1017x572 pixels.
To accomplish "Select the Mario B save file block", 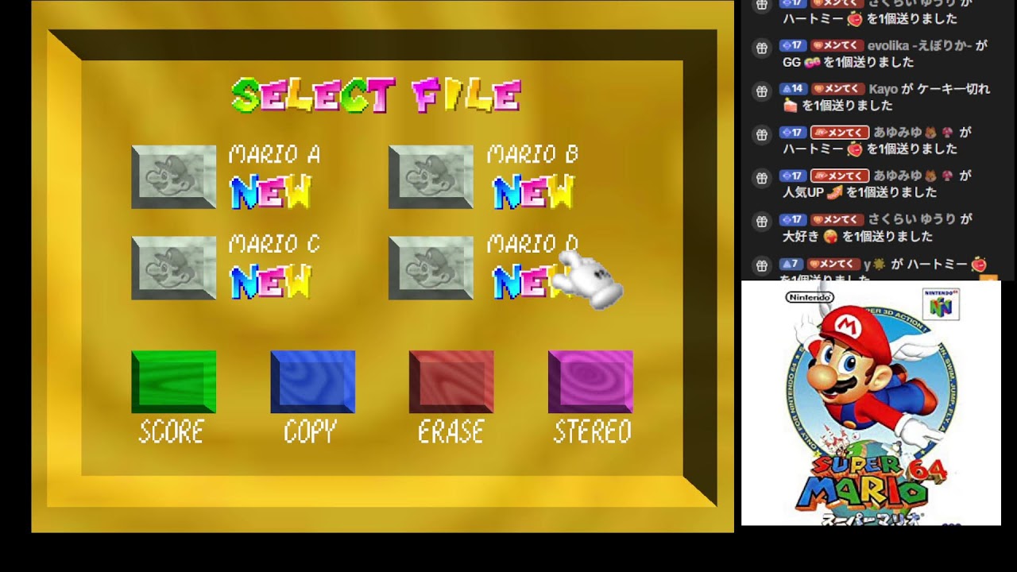I will pyautogui.click(x=431, y=176).
